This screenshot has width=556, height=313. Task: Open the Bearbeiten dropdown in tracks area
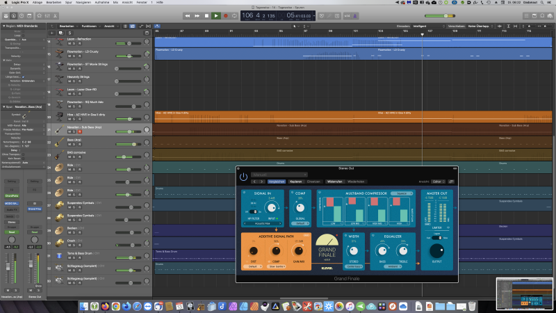point(67,26)
